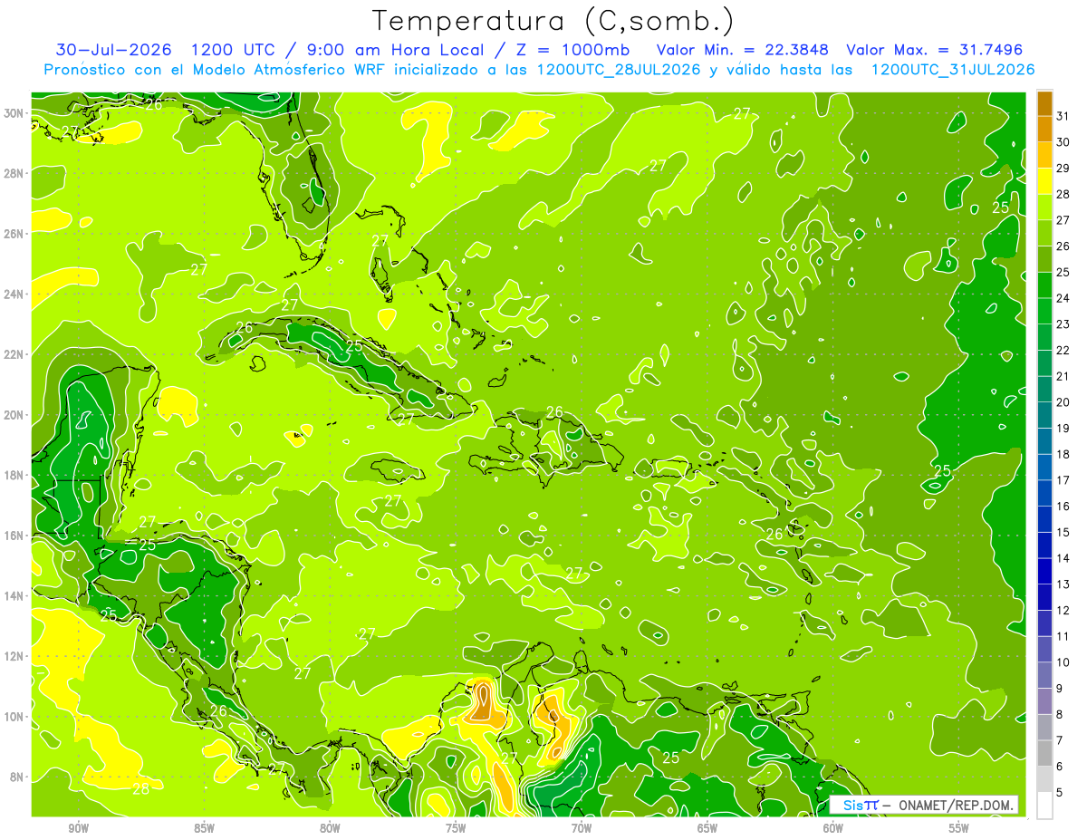Viewport: 1087px width, 840px height.
Task: Click the "75W" longitude axis label
Action: 456,828
